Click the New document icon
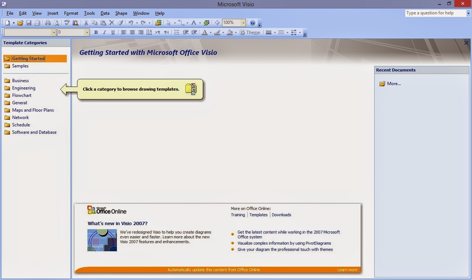The width and height of the screenshot is (472, 280). (8, 23)
